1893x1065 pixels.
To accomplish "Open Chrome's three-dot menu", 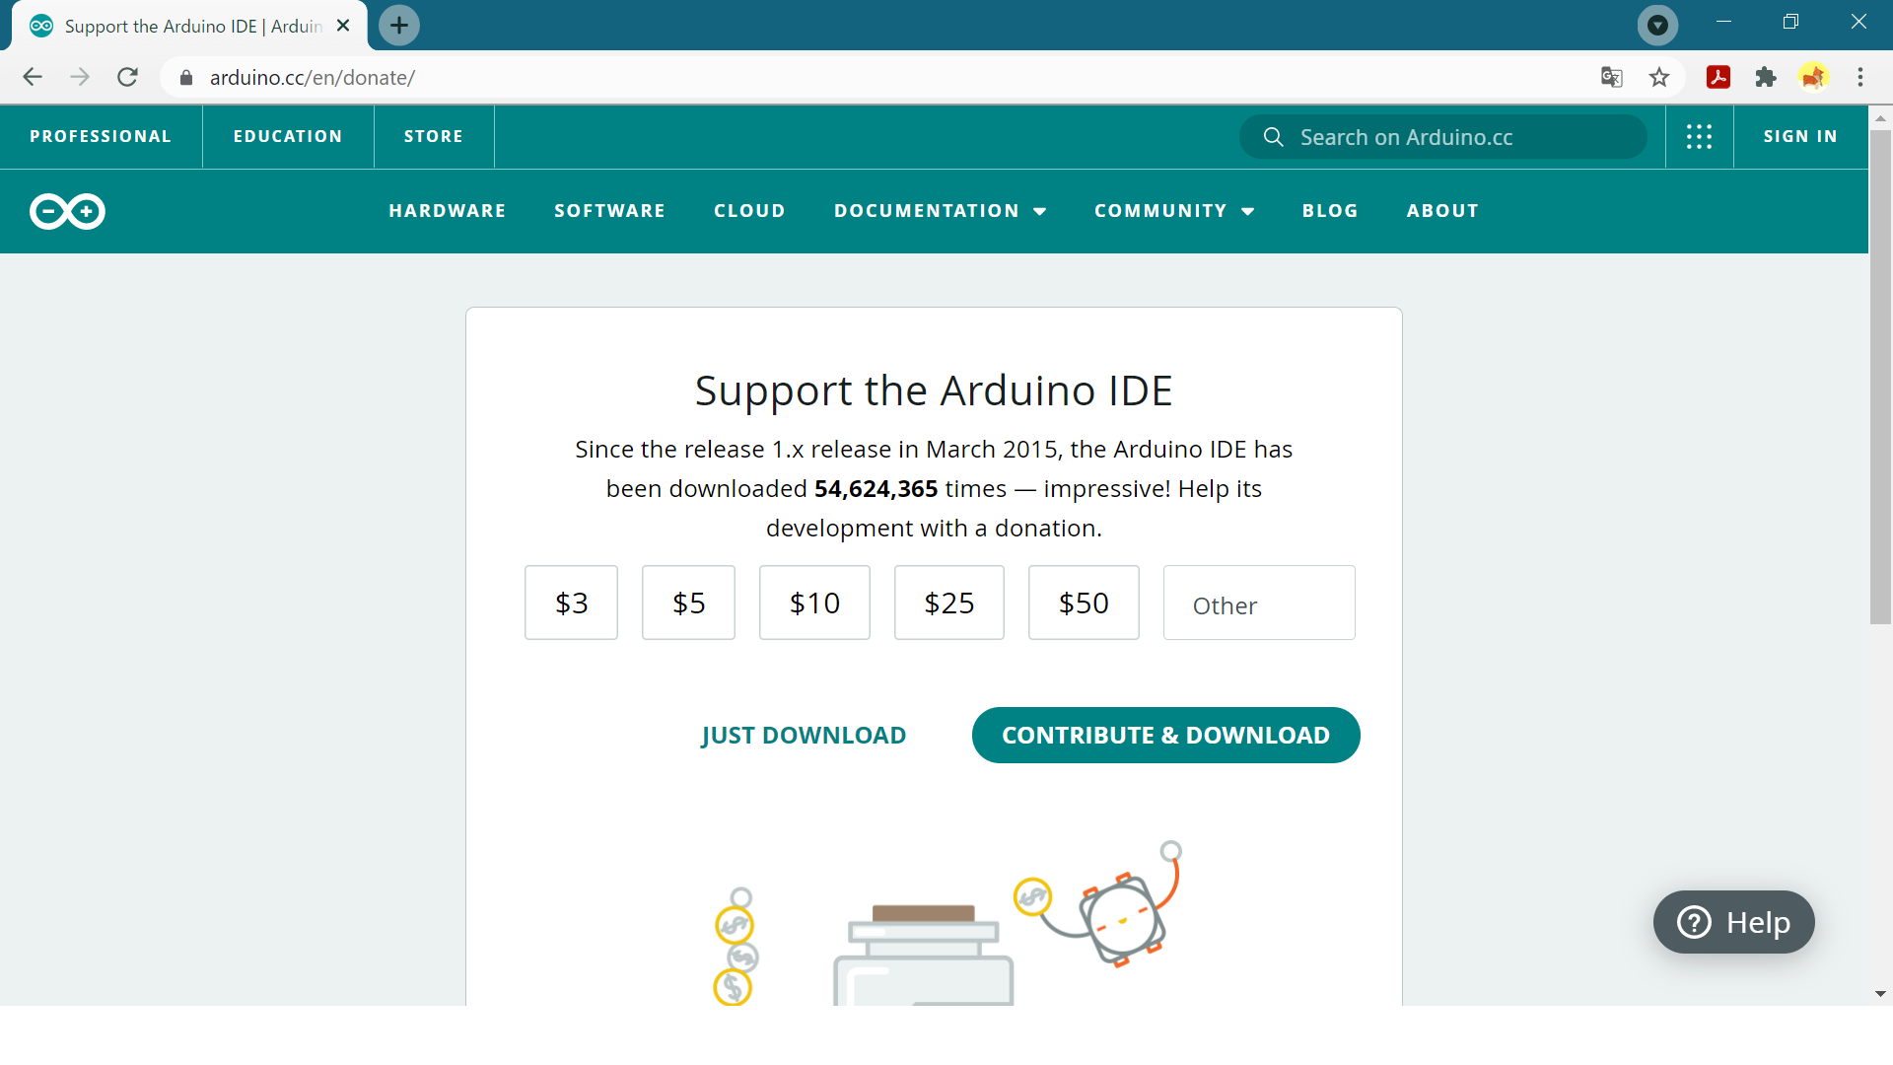I will tap(1860, 77).
